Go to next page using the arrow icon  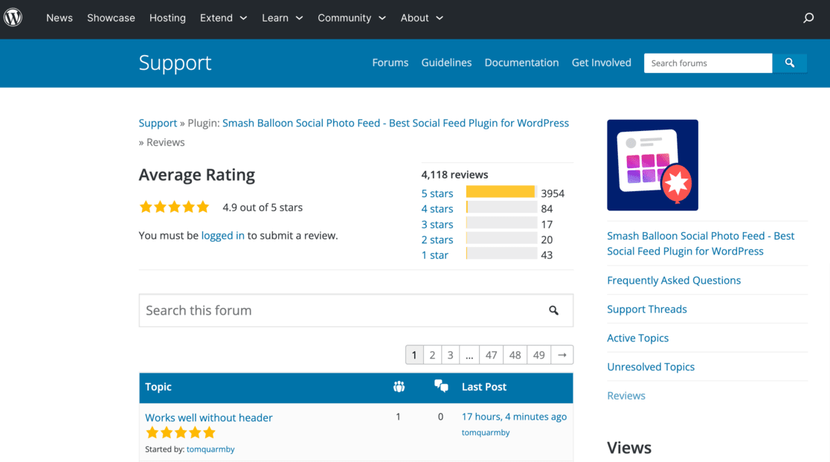click(562, 355)
